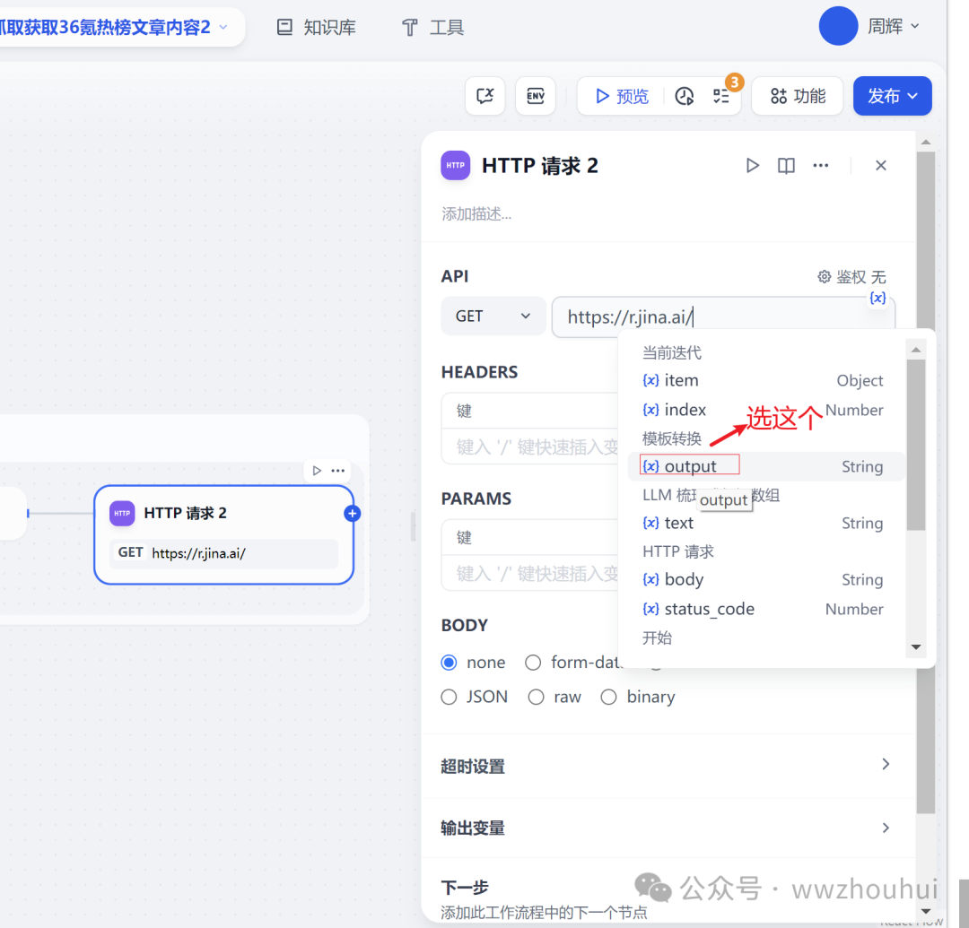Open the GET method dropdown
969x928 pixels.
(x=493, y=317)
